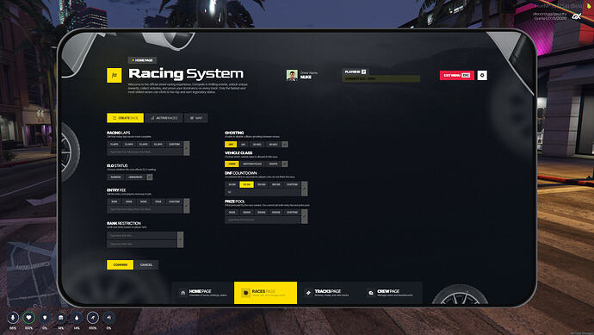
Task: Click the microphone HUD status icon
Action: pos(13,318)
